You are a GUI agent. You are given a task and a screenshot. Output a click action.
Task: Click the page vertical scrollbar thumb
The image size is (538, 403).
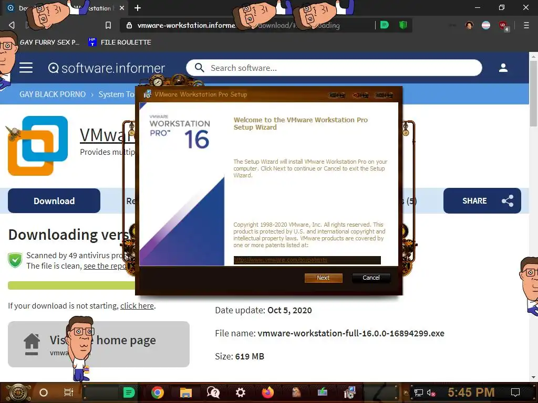[534, 93]
